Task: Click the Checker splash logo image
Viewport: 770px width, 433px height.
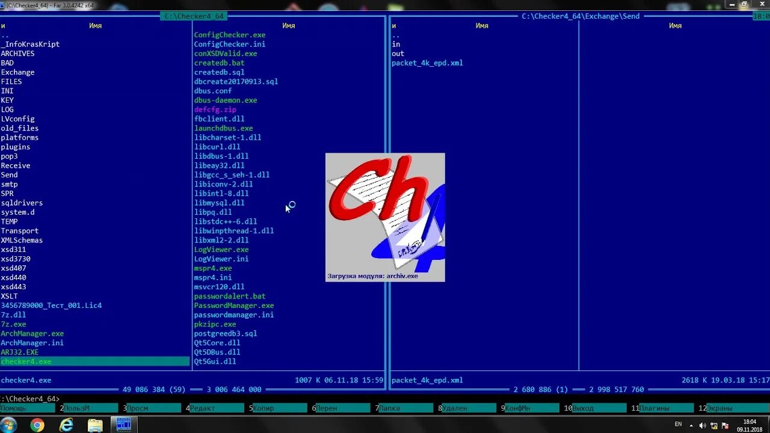Action: 385,217
